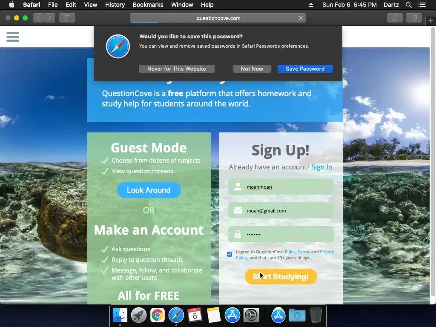Click Save Password button
This screenshot has height=327, width=436.
305,69
